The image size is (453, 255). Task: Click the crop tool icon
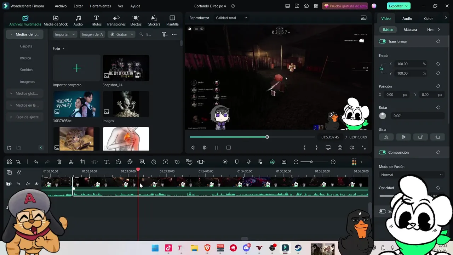click(x=83, y=162)
